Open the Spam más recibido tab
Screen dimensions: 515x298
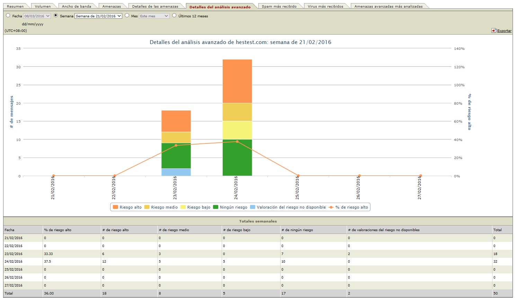279,6
